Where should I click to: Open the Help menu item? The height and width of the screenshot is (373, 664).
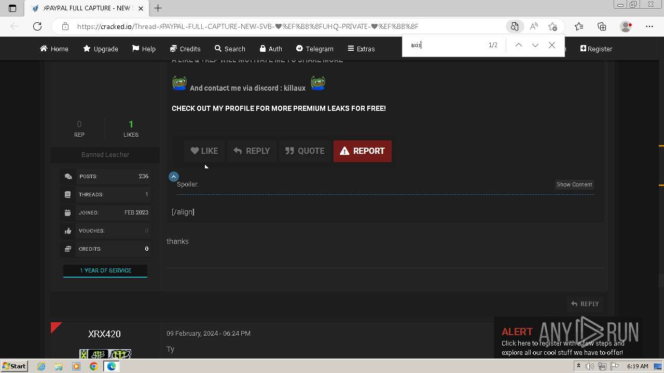pyautogui.click(x=144, y=49)
